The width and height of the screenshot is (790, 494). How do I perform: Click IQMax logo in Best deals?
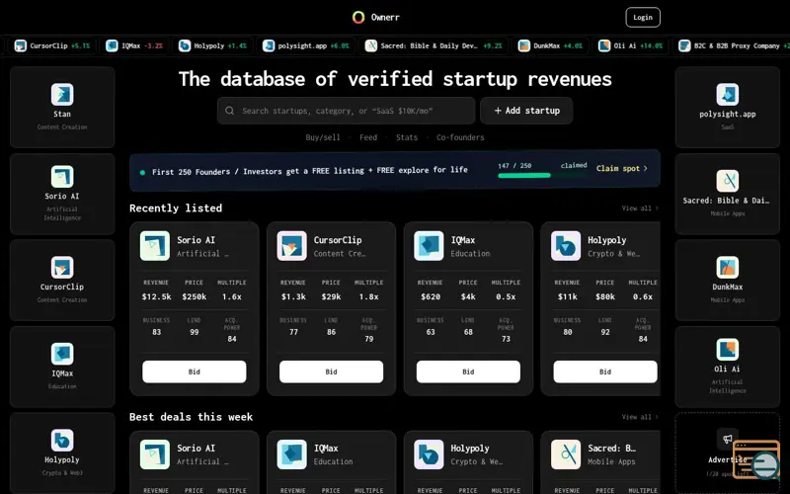(291, 454)
